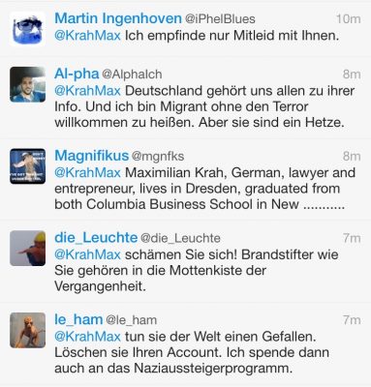Open le_ham's avatar picture
Viewport: 371px width, 387px height.
pos(27,330)
